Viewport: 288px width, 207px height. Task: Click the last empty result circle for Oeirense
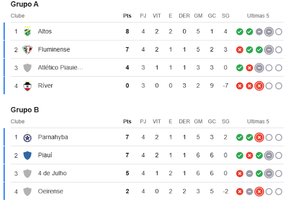pyautogui.click(x=279, y=191)
